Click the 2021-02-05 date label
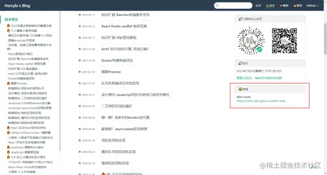This screenshot has height=175, width=327. 88,72
